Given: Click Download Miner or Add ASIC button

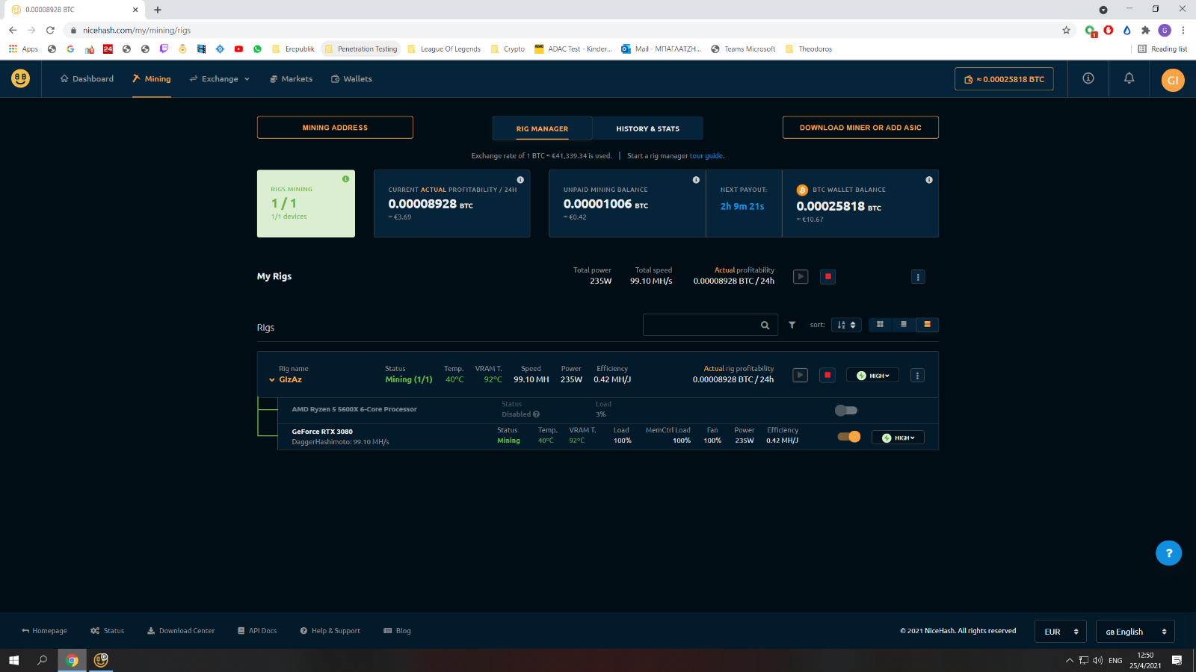Looking at the screenshot, I should click(x=860, y=128).
